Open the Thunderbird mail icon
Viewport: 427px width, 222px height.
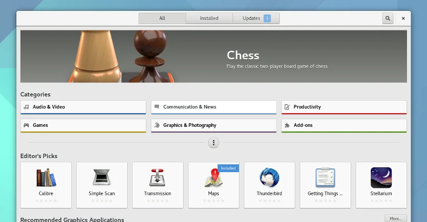(x=269, y=178)
